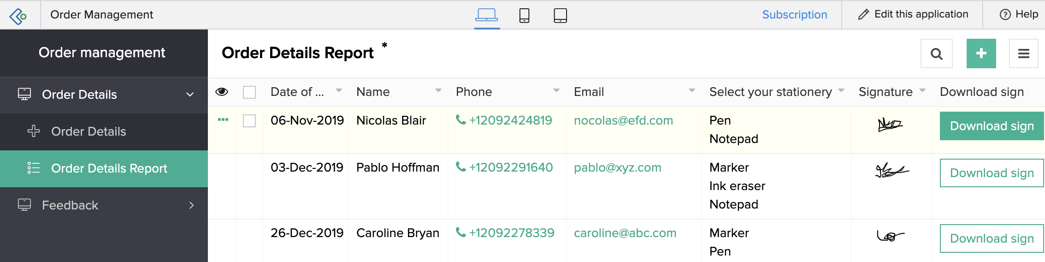Image resolution: width=1045 pixels, height=262 pixels.
Task: Click phone icon for Pablo Hoffman
Action: (x=461, y=167)
